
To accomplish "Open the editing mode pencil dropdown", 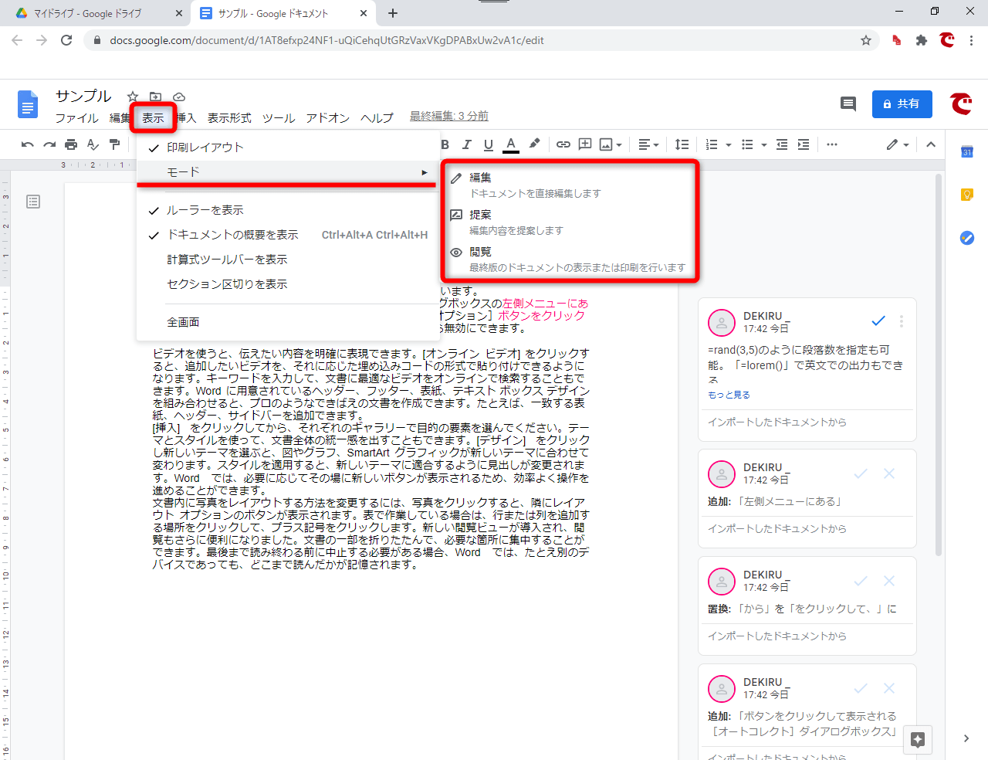I will tap(898, 144).
